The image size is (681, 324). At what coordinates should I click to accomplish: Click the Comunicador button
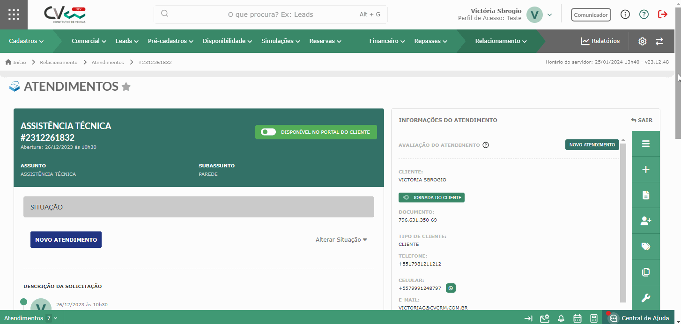[x=591, y=15]
